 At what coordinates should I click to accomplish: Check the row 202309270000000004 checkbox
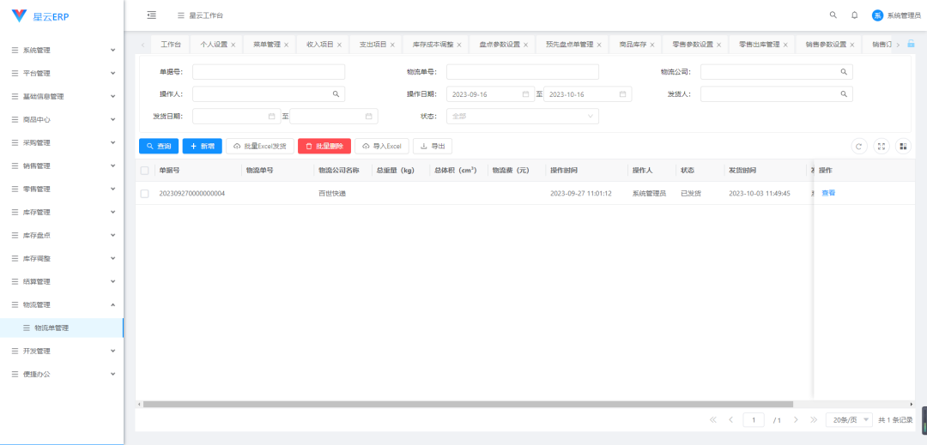tap(144, 194)
